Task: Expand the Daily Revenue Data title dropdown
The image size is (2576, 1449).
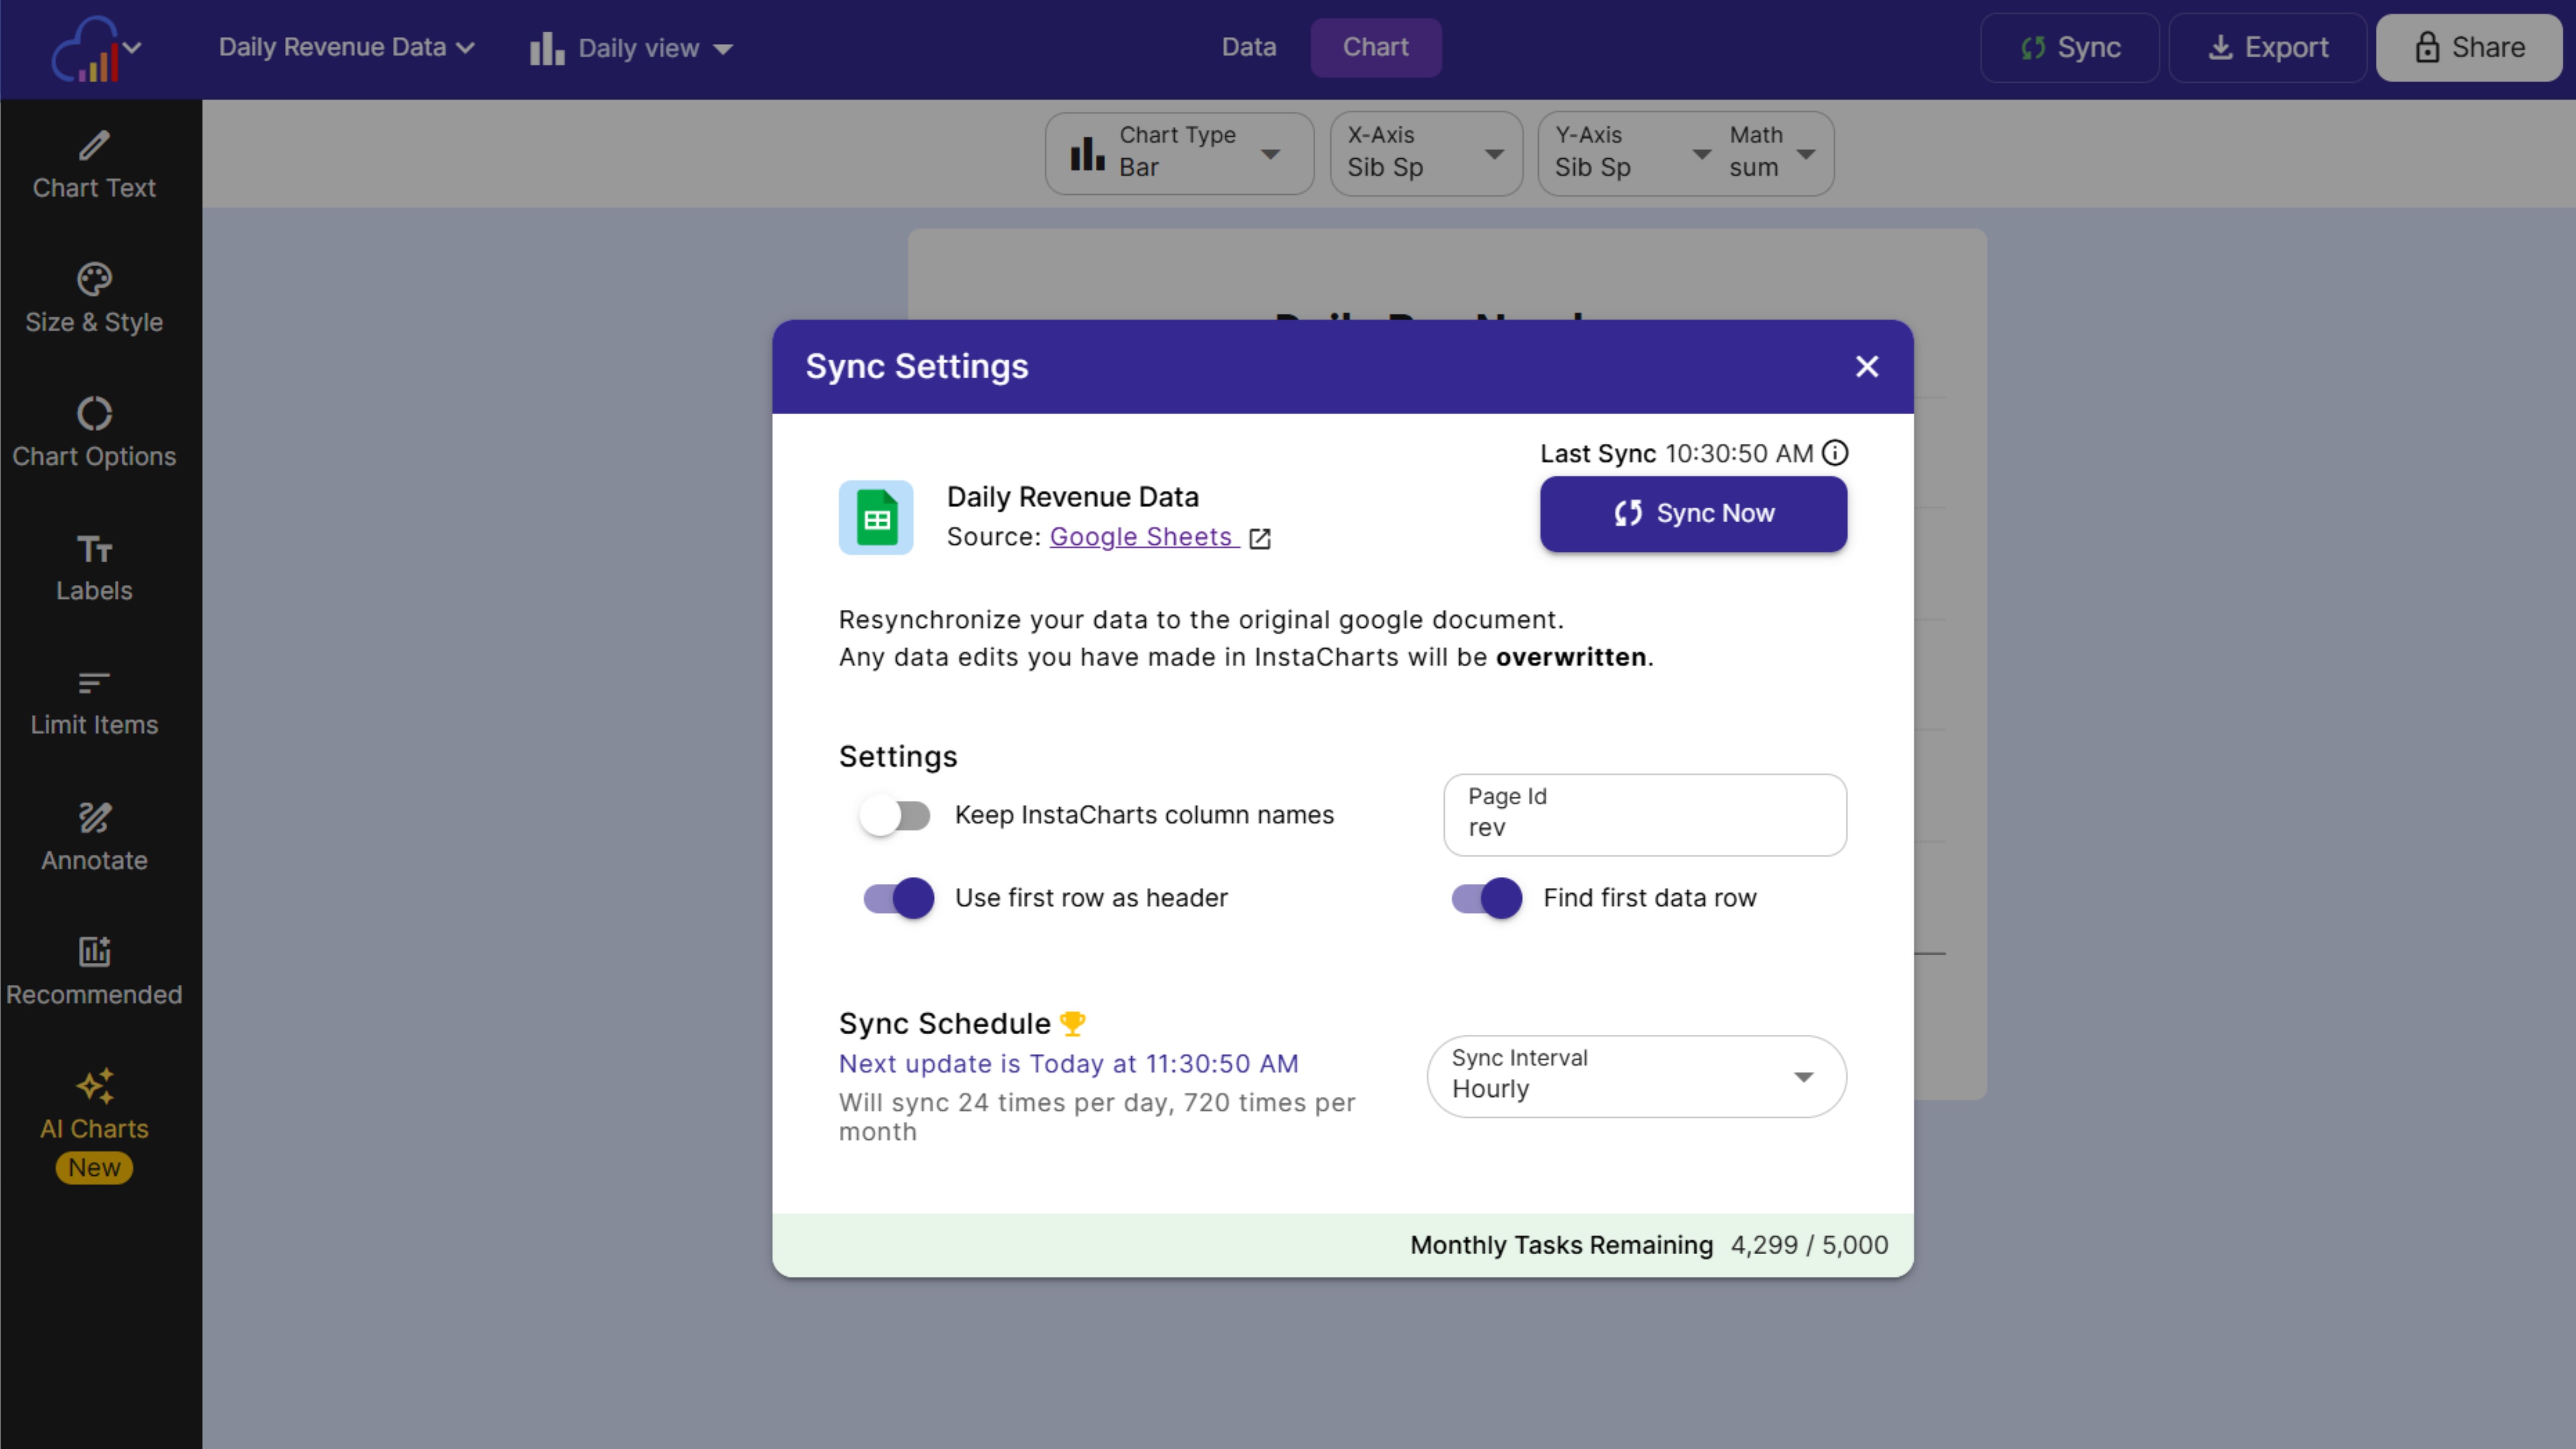Action: click(346, 47)
